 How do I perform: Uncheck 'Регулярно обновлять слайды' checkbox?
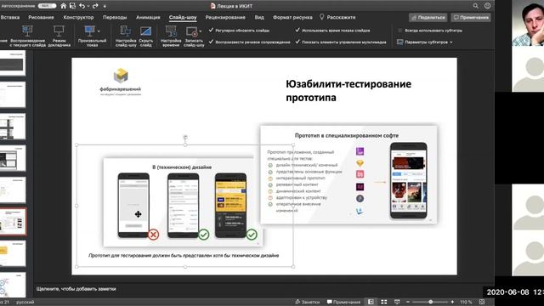point(211,31)
